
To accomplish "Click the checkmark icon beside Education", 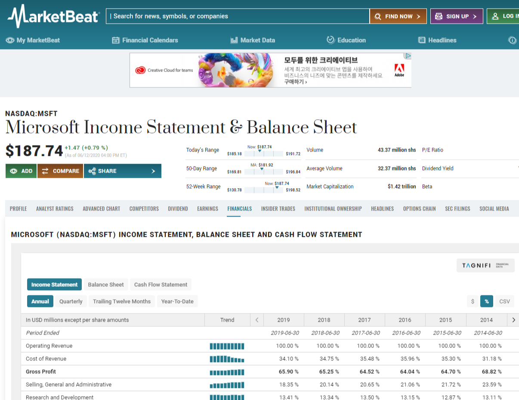I will point(331,40).
